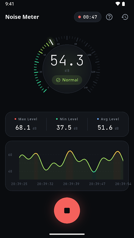Tap the Noise Meter title

(22, 17)
